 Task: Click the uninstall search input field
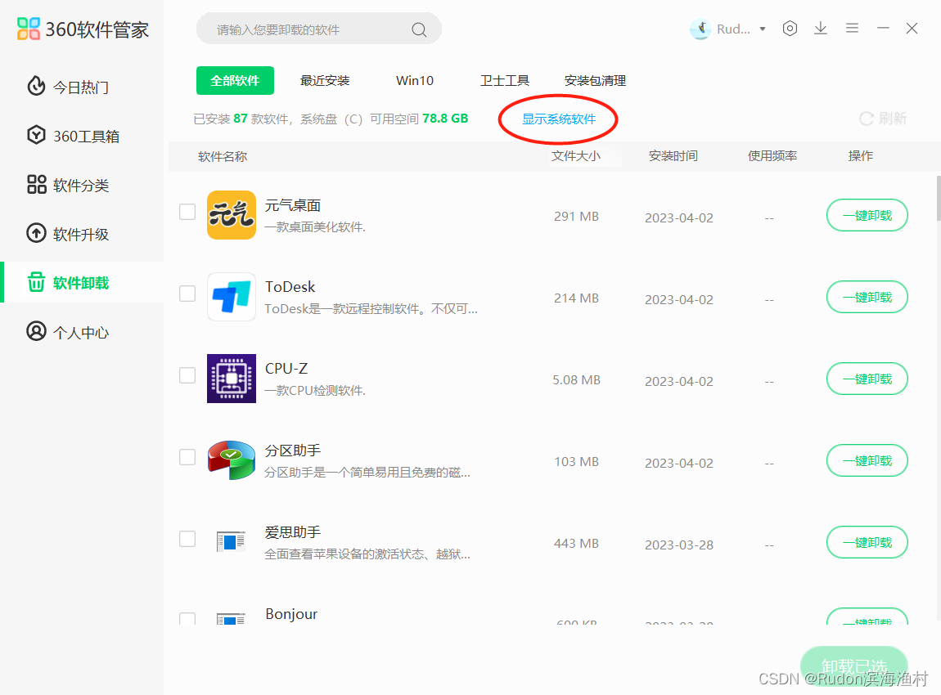[x=318, y=29]
